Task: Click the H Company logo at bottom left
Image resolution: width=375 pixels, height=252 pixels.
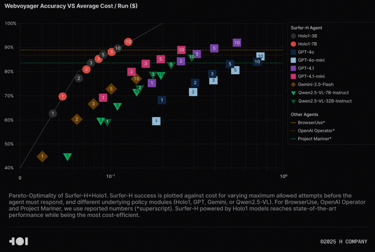Action: tap(19, 242)
